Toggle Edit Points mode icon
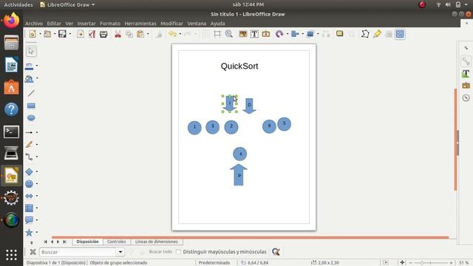473x266 pixels. (x=365, y=34)
